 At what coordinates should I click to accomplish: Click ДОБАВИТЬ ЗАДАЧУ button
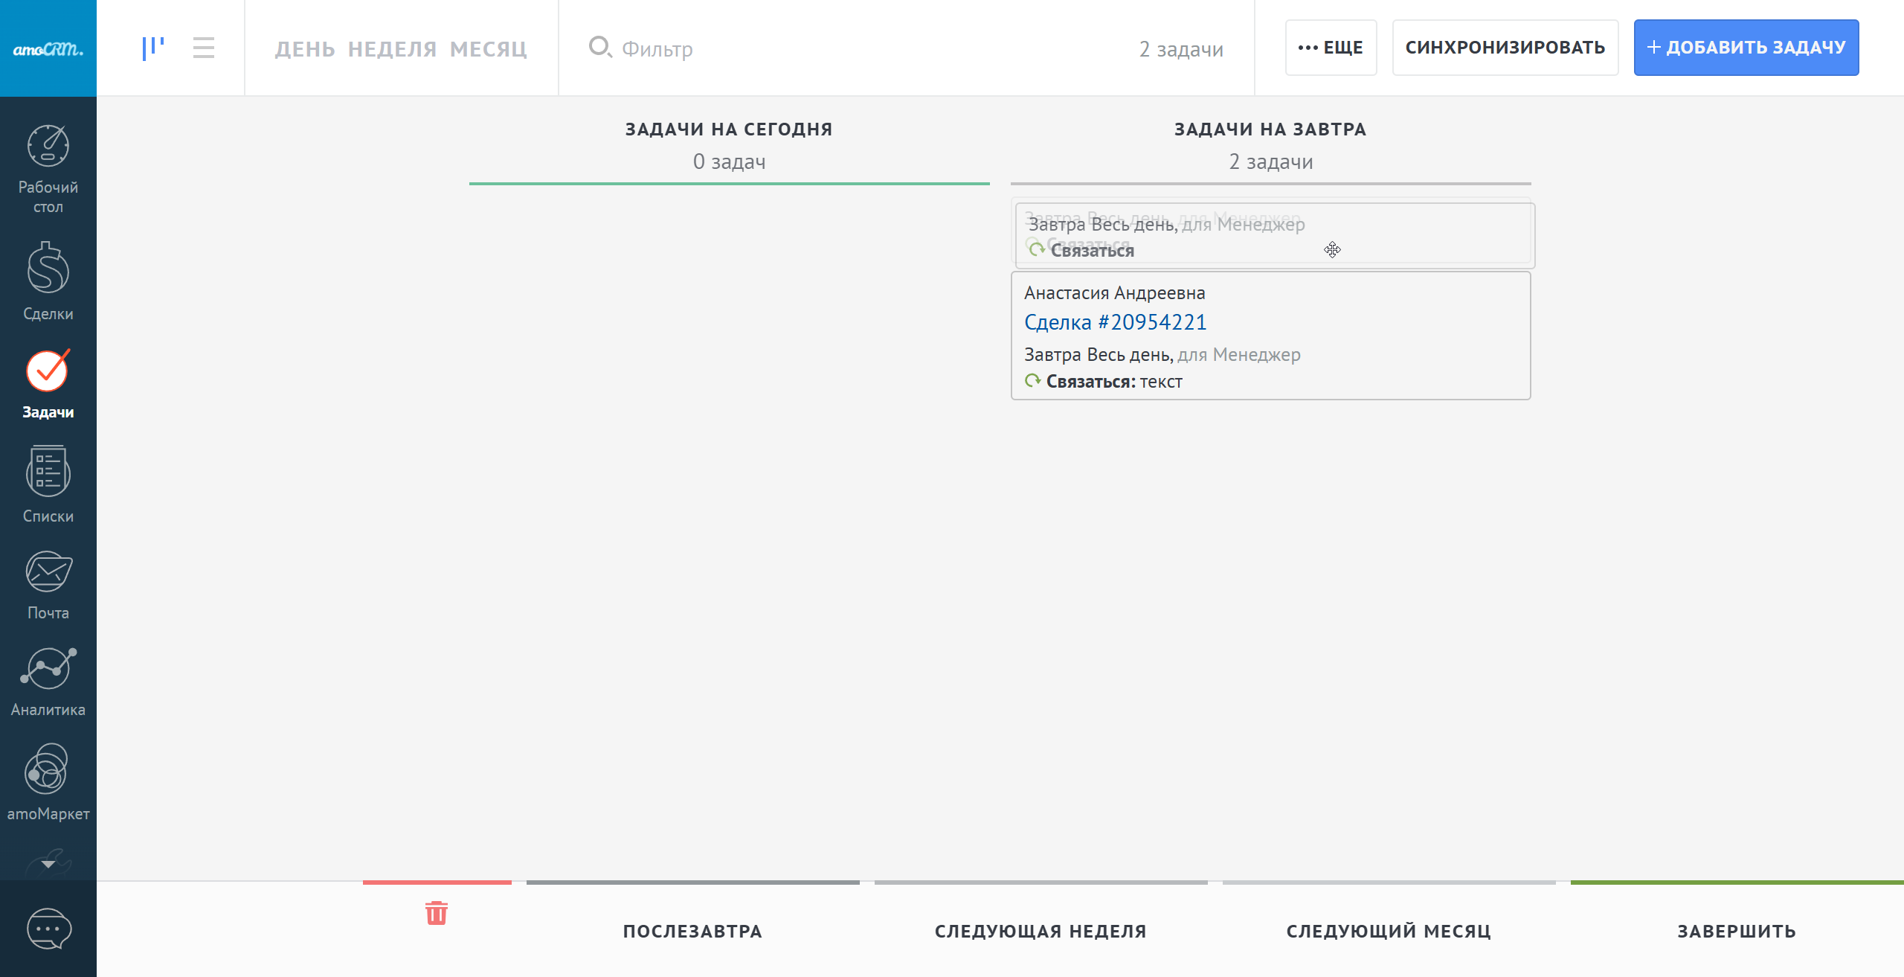tap(1746, 48)
